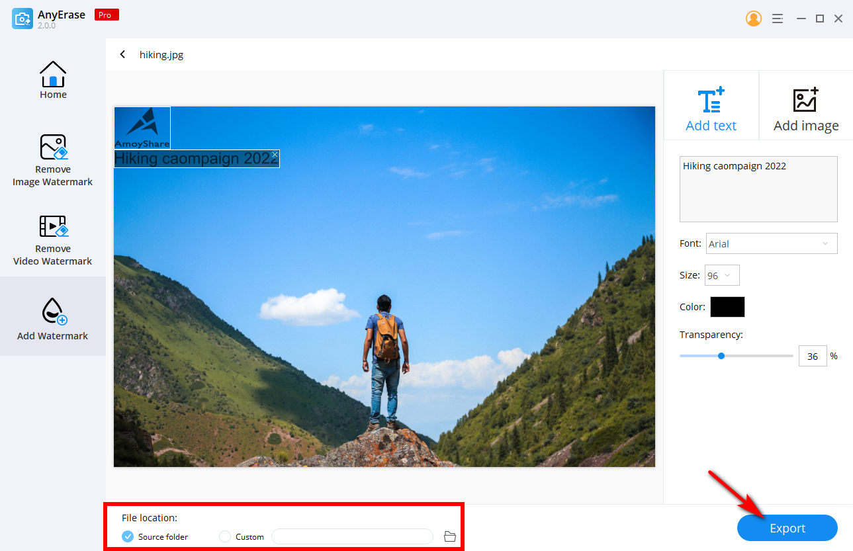Open the text size 96 dropdown
The image size is (853, 551).
click(721, 275)
